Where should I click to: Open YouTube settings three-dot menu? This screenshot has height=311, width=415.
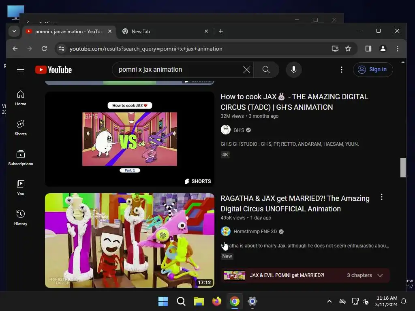tap(341, 70)
